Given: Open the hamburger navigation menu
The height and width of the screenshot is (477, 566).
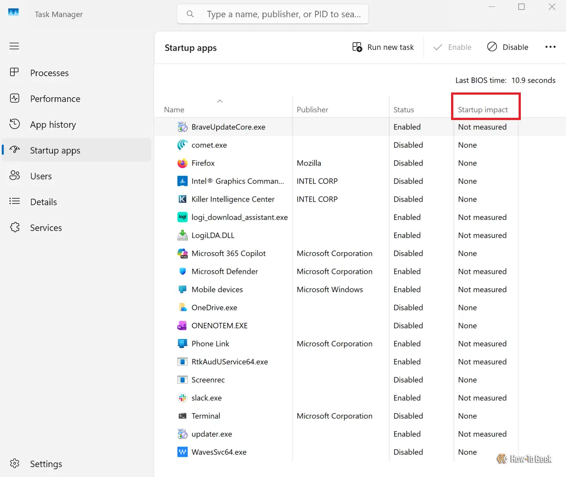Looking at the screenshot, I should [x=14, y=46].
